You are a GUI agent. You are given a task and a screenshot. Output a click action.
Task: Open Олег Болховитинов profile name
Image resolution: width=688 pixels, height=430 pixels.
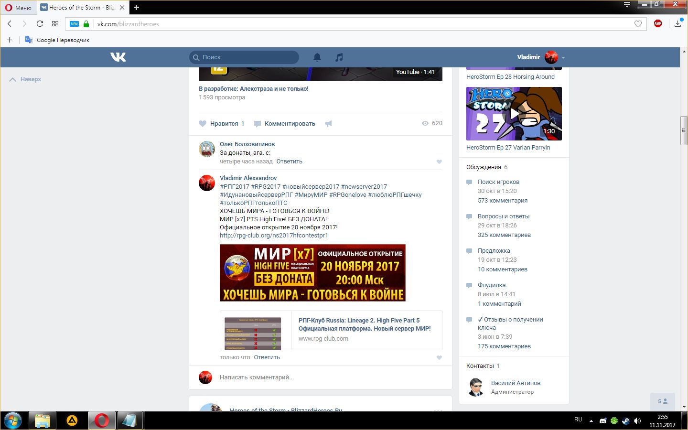pyautogui.click(x=247, y=144)
